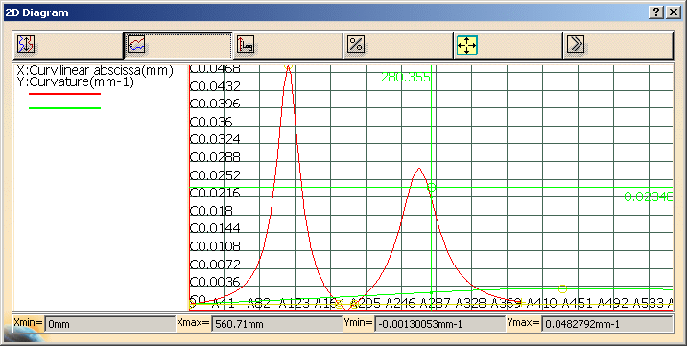Activate the reframe four-arrows icon

click(466, 45)
